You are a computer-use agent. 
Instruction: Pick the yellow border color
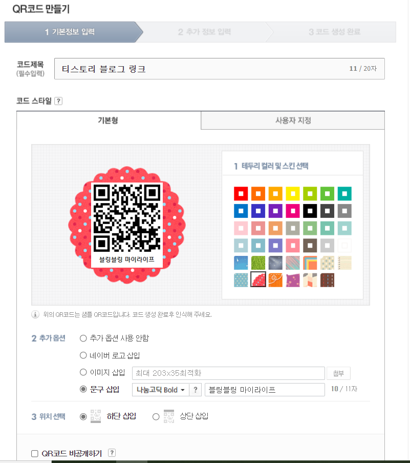coord(293,194)
